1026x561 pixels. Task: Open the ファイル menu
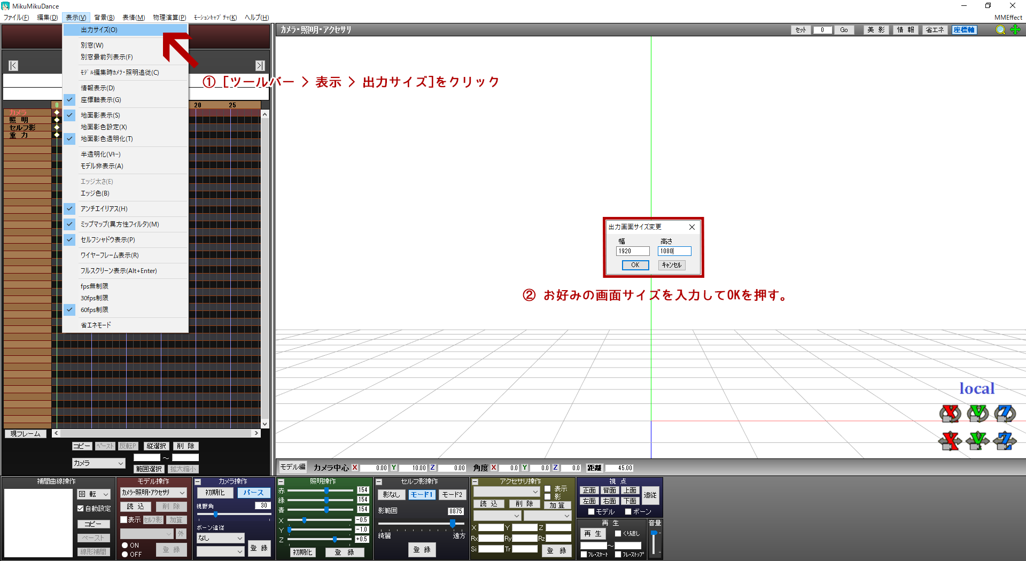coord(16,17)
